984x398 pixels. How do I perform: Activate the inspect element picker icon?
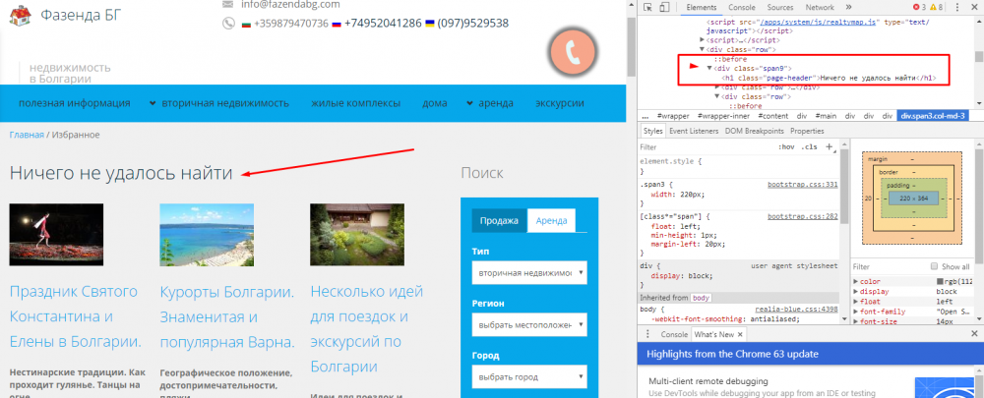648,8
